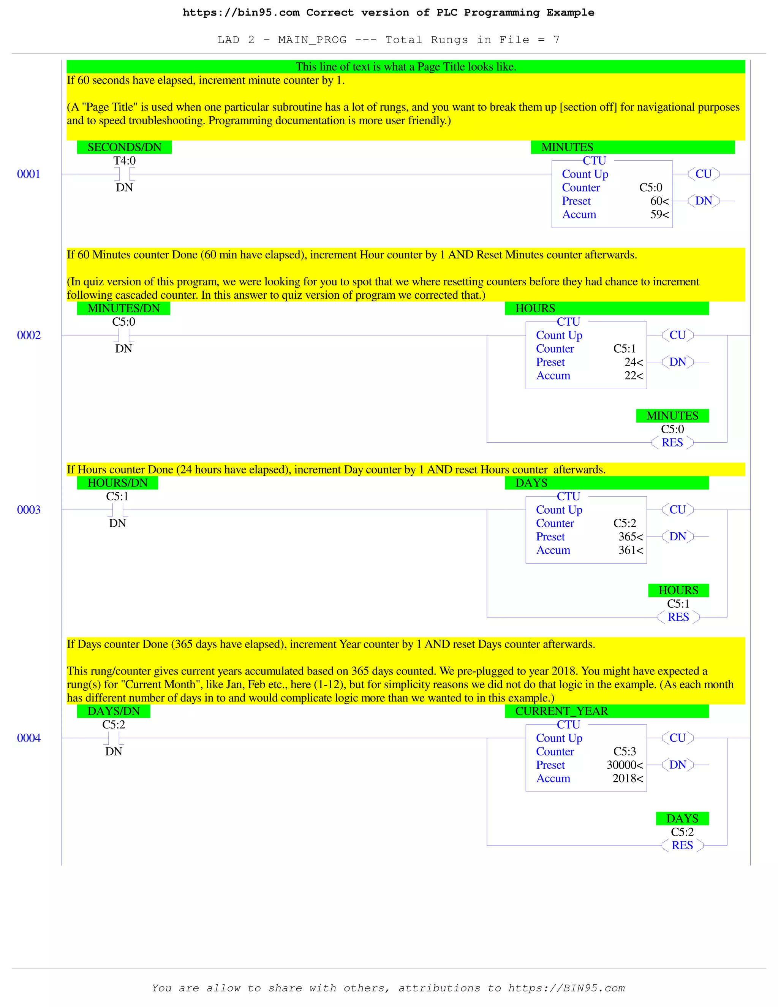Viewport: 778px width, 1007px height.
Task: Click the C5:1 RES reset coil
Action: (678, 617)
